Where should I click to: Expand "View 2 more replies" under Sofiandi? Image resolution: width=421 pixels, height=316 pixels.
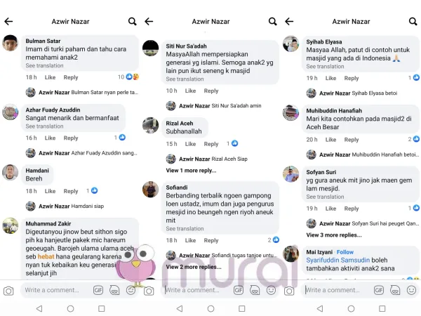194,267
